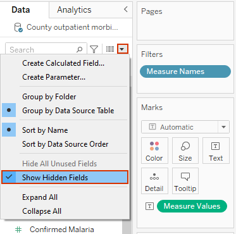Switch to the Data tab

tap(21, 9)
